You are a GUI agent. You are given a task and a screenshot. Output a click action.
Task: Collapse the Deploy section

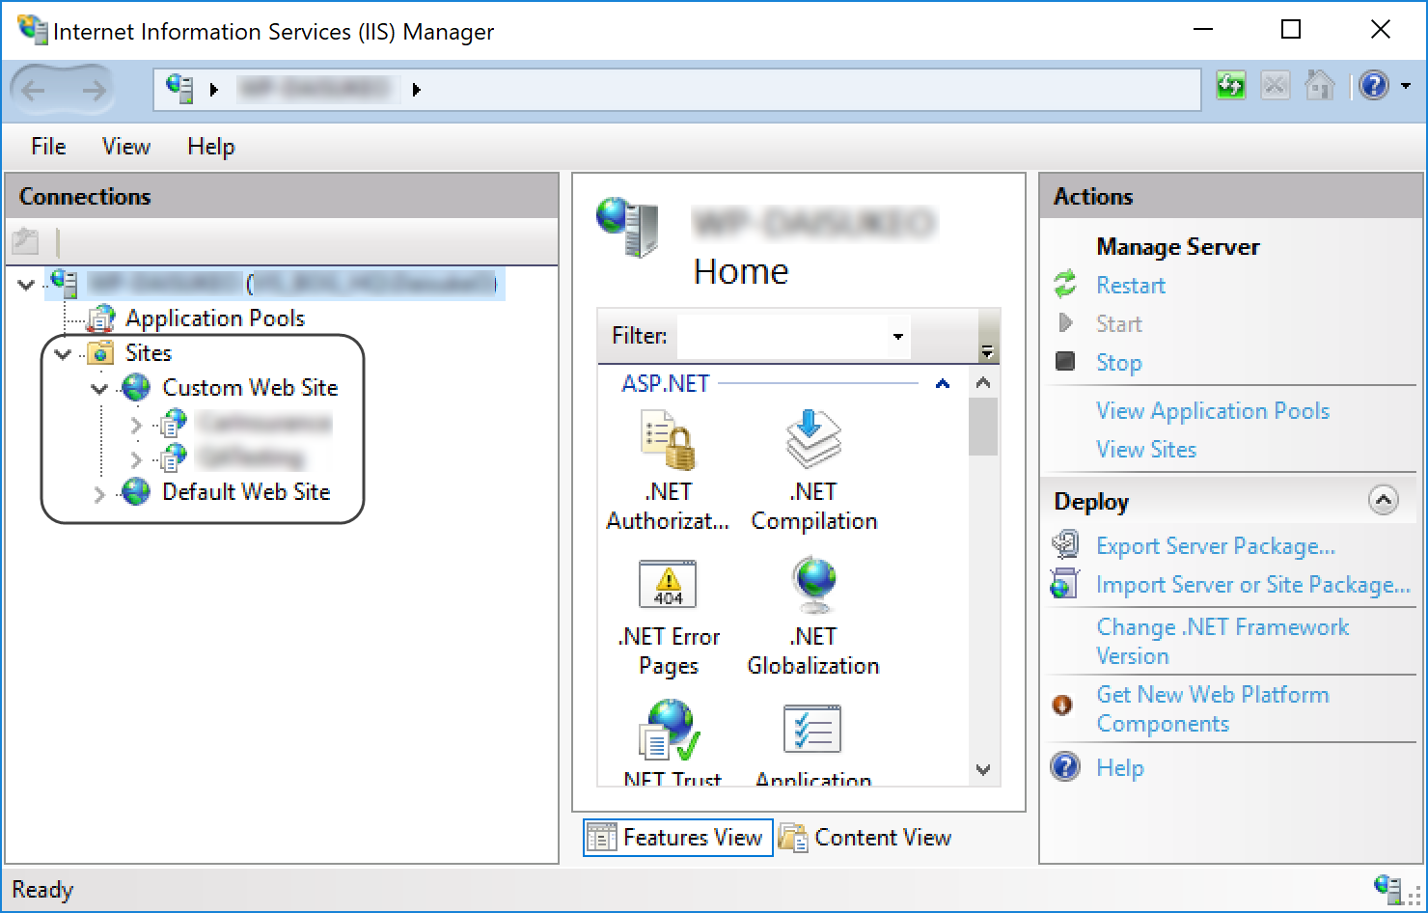pos(1384,500)
